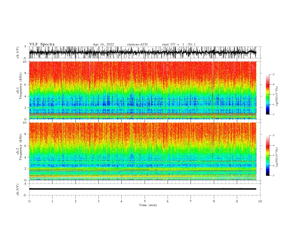This screenshot has height=226, width=293.
Task: Click the ch.2 spectrogram panel
Action: (x=142, y=151)
